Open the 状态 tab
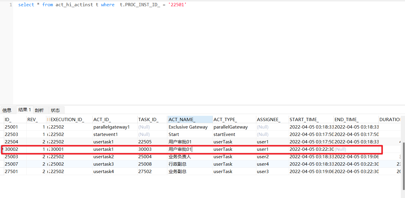Viewport: 405px width, 198px height. pos(55,110)
